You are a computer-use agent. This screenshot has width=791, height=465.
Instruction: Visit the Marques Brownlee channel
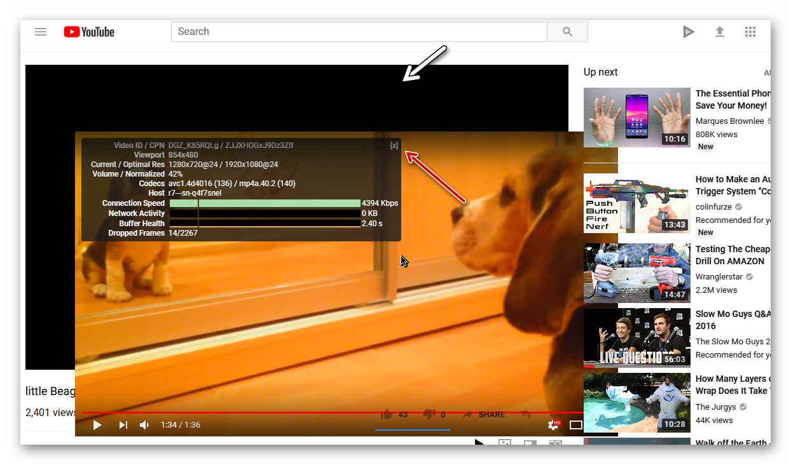point(730,121)
